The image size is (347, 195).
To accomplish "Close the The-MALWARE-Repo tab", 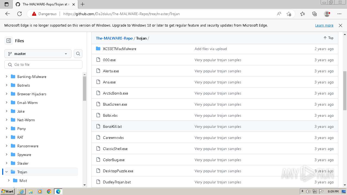I will point(73,4).
